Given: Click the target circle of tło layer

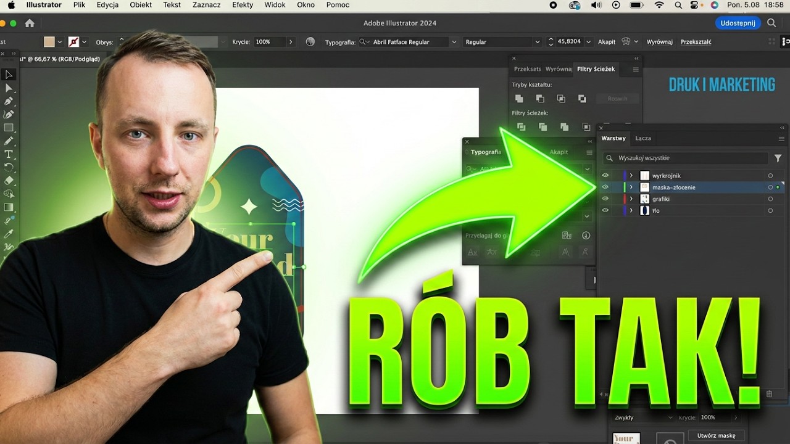Looking at the screenshot, I should pos(770,210).
